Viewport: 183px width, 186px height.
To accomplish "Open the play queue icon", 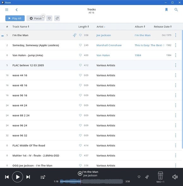I will tap(43, 177).
